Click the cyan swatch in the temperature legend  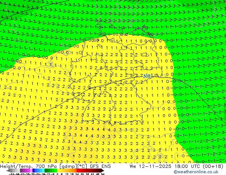[x=43, y=170]
